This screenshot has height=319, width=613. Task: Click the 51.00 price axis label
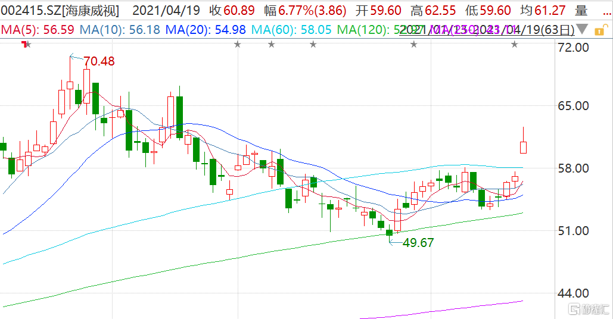pyautogui.click(x=574, y=231)
